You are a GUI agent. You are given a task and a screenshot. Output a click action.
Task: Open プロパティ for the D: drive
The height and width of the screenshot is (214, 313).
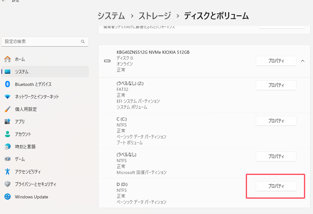(276, 186)
